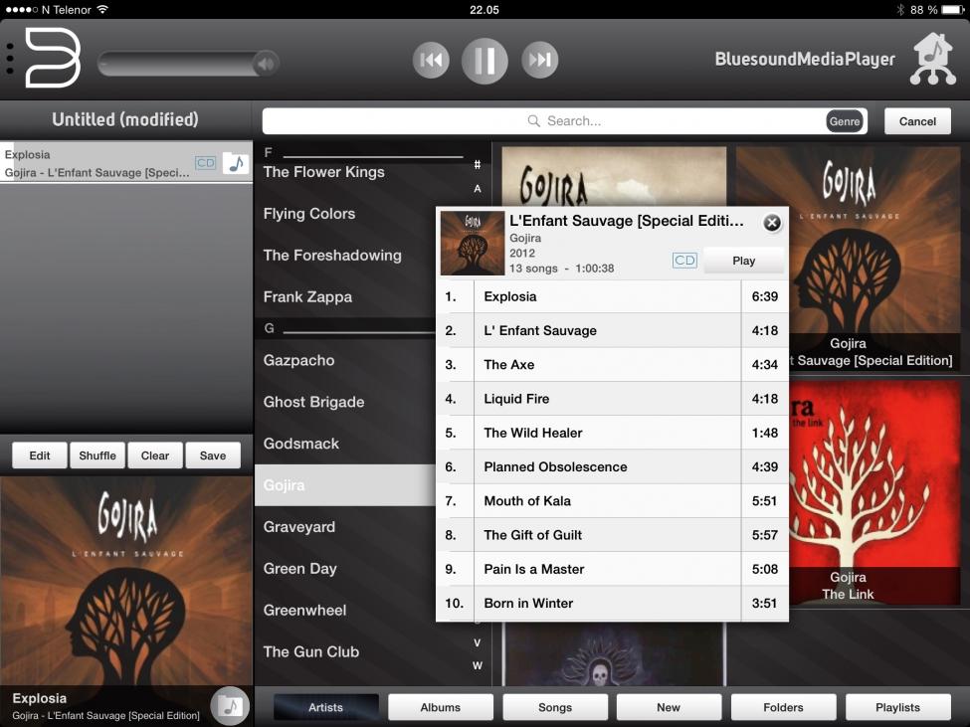Tap the CD quality badge in album popup
Screen dimensions: 970x727
click(684, 261)
